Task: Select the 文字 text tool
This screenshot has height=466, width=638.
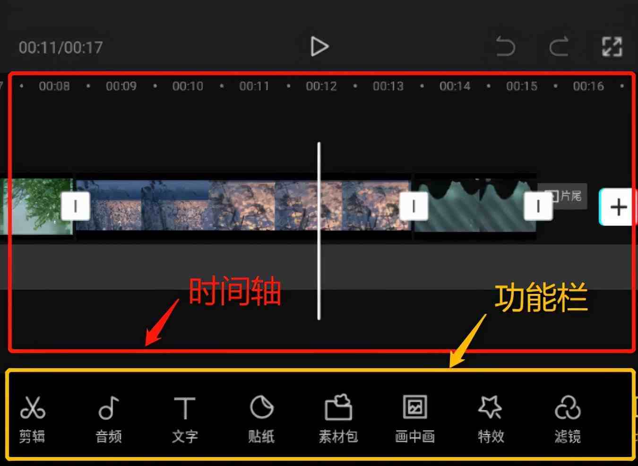Action: coord(185,419)
